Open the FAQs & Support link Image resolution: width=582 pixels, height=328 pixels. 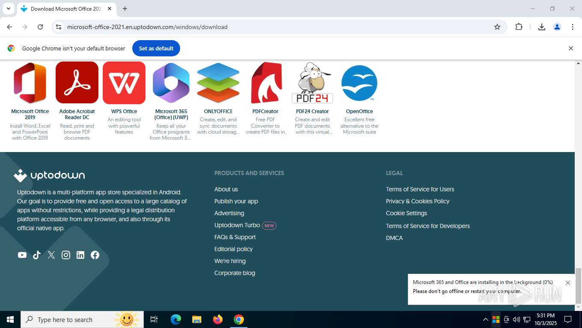235,237
